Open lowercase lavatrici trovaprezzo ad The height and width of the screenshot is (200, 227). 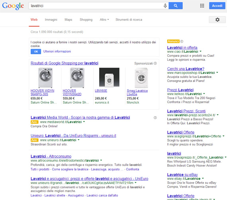coord(174,154)
